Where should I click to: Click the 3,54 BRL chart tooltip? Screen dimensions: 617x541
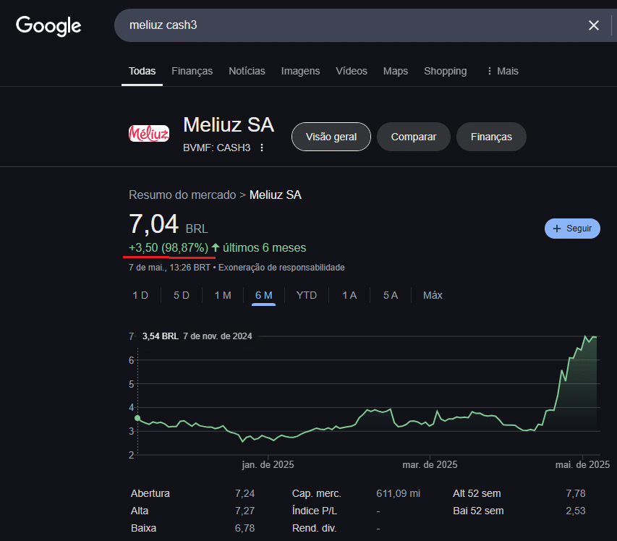pyautogui.click(x=197, y=336)
